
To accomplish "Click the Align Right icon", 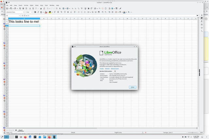I will [61, 12].
